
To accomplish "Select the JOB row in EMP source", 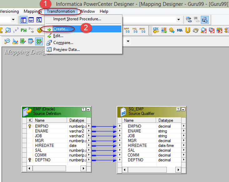I will click(x=57, y=136).
